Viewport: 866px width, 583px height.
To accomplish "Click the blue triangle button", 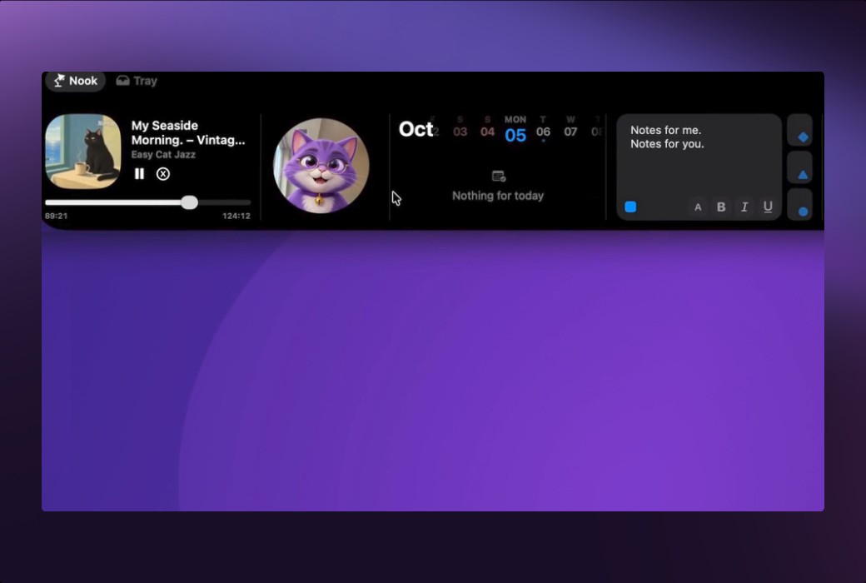I will click(799, 168).
